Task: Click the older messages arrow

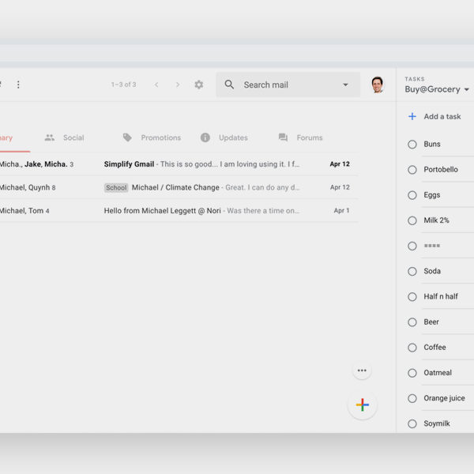Action: tap(178, 85)
